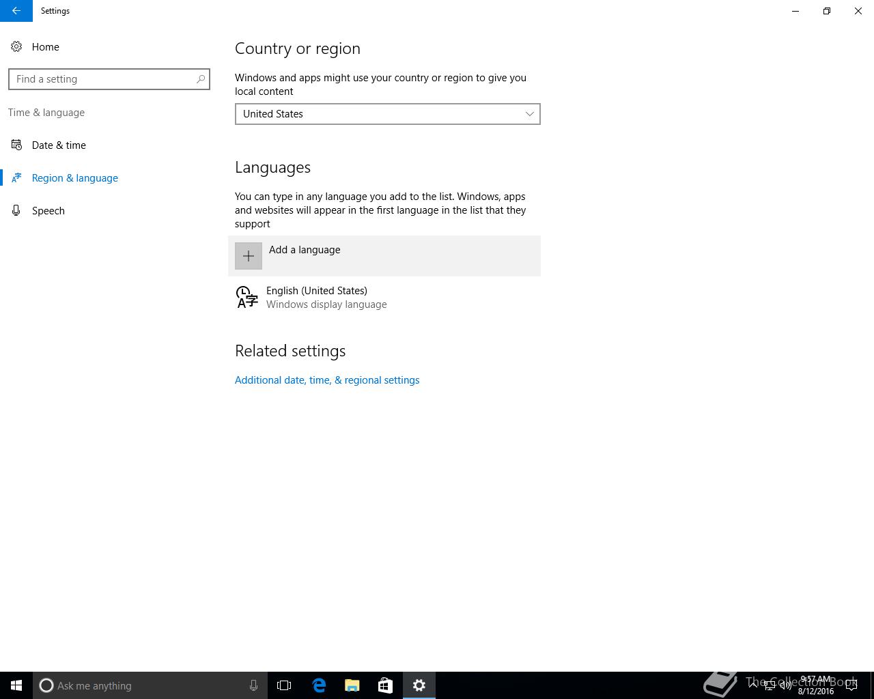Click the Region & language icon
This screenshot has height=699, width=874.
click(x=16, y=177)
